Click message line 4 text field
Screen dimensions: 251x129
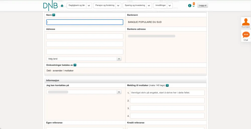tap(167, 116)
